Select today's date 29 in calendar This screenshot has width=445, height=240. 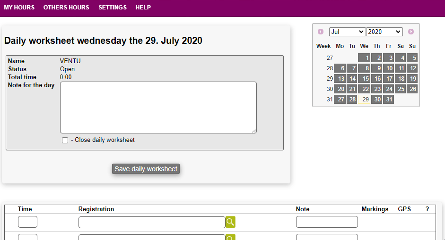coord(364,99)
